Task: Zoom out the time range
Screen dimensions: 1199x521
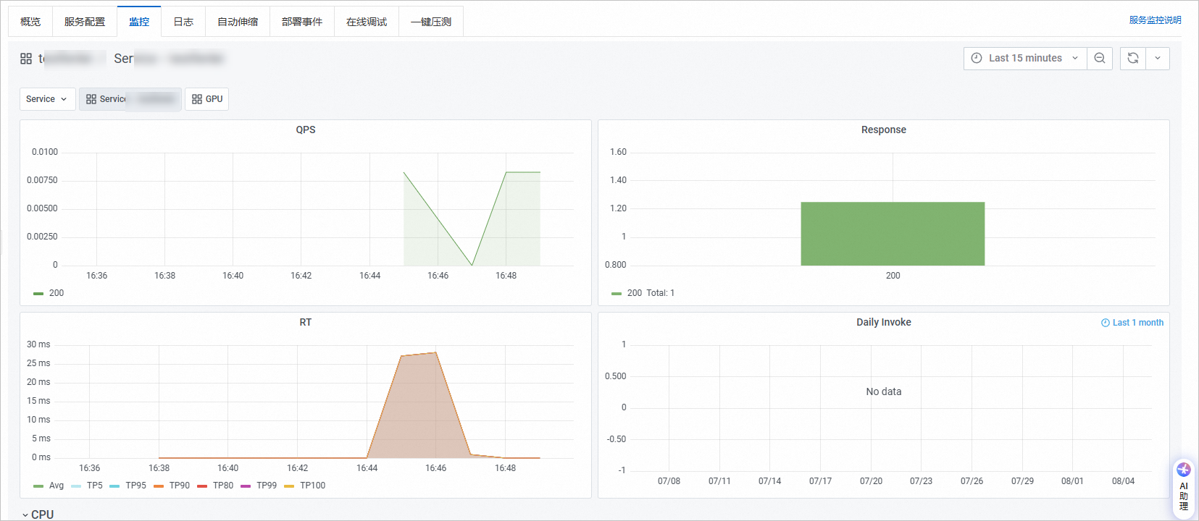Action: (1100, 58)
